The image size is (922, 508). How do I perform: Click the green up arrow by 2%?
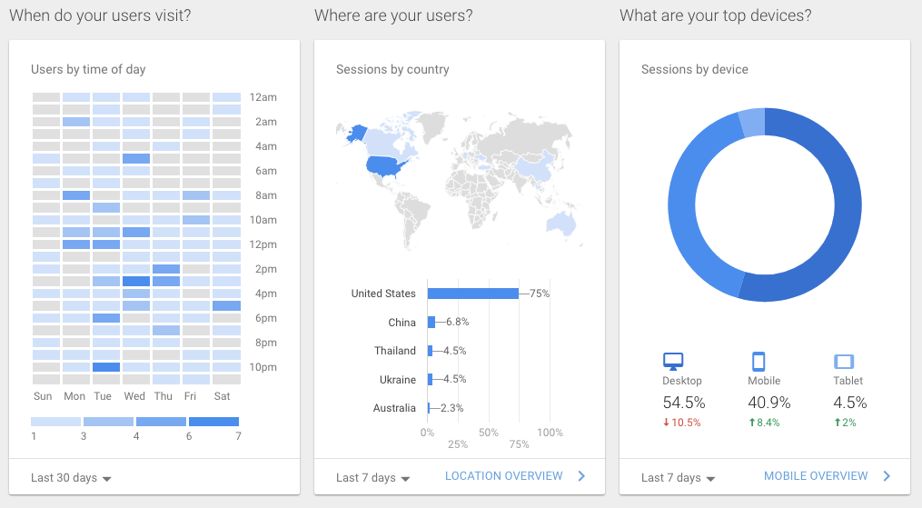point(838,423)
